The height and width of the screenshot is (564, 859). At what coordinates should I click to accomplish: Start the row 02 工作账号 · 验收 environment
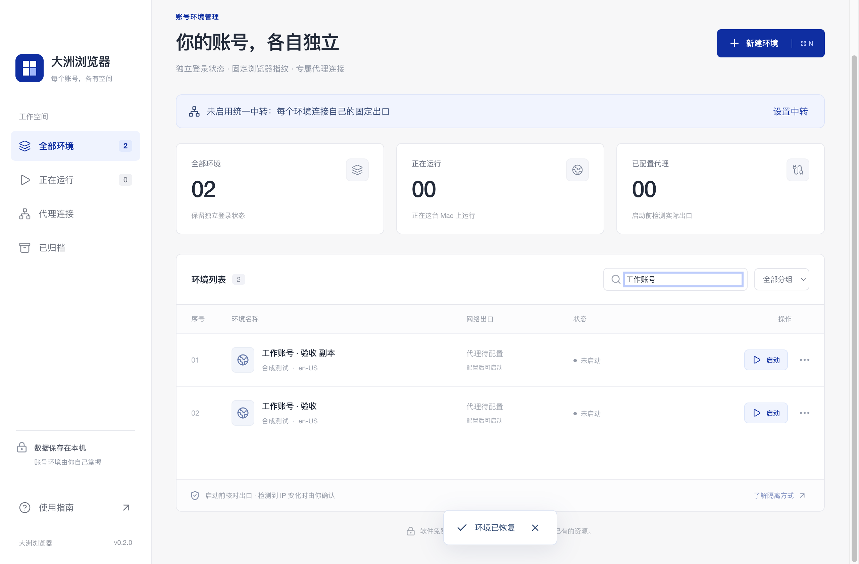click(x=765, y=413)
